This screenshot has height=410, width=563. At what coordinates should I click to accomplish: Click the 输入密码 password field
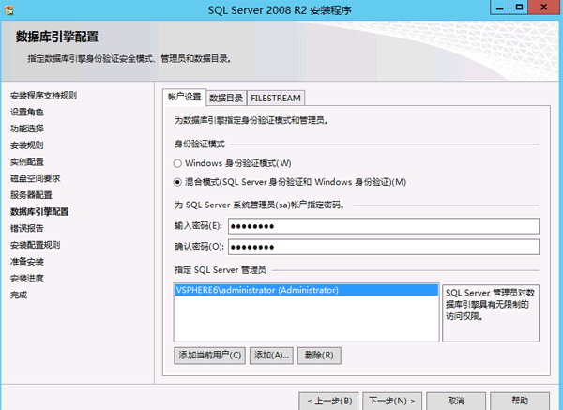click(x=384, y=226)
